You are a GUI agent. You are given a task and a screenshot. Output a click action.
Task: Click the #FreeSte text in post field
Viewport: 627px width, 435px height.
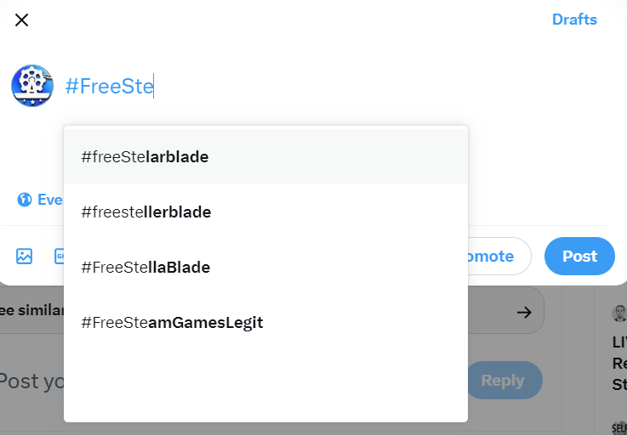(x=109, y=86)
